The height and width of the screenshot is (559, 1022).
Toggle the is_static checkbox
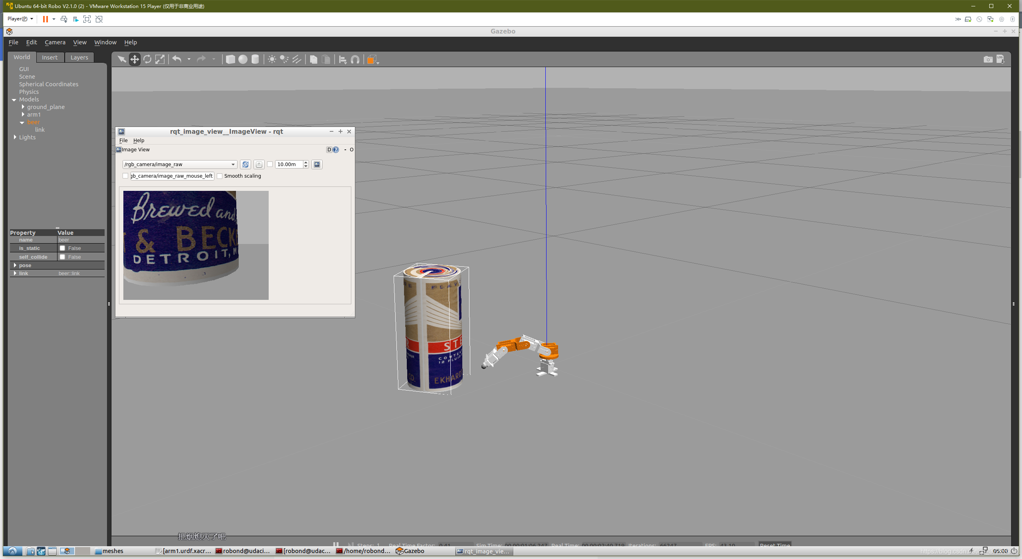[62, 248]
